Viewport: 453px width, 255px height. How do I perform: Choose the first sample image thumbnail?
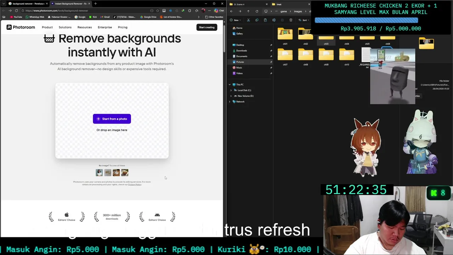tap(99, 172)
